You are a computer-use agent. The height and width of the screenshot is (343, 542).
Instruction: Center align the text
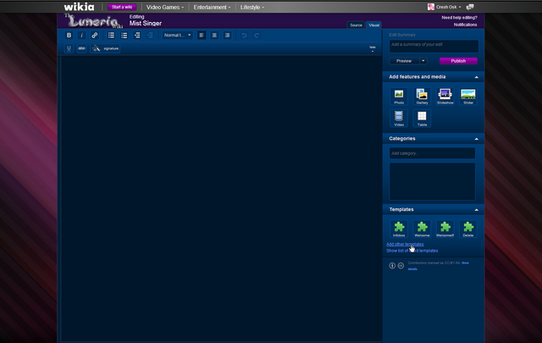[x=214, y=36]
